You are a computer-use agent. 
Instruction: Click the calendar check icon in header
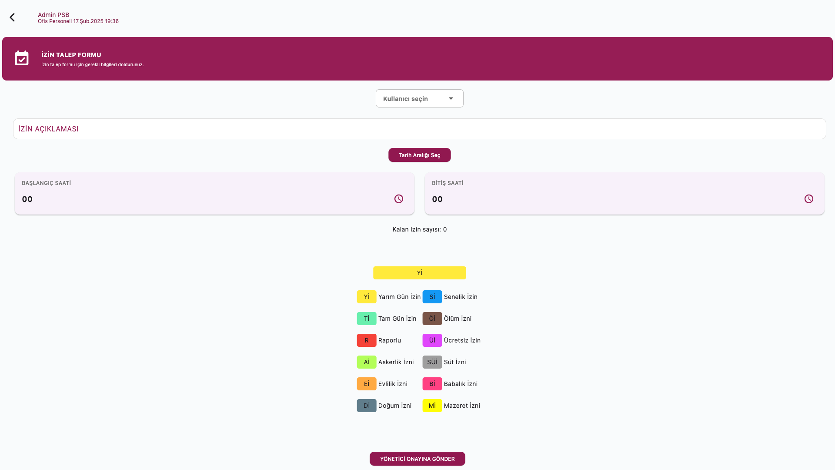tap(22, 58)
